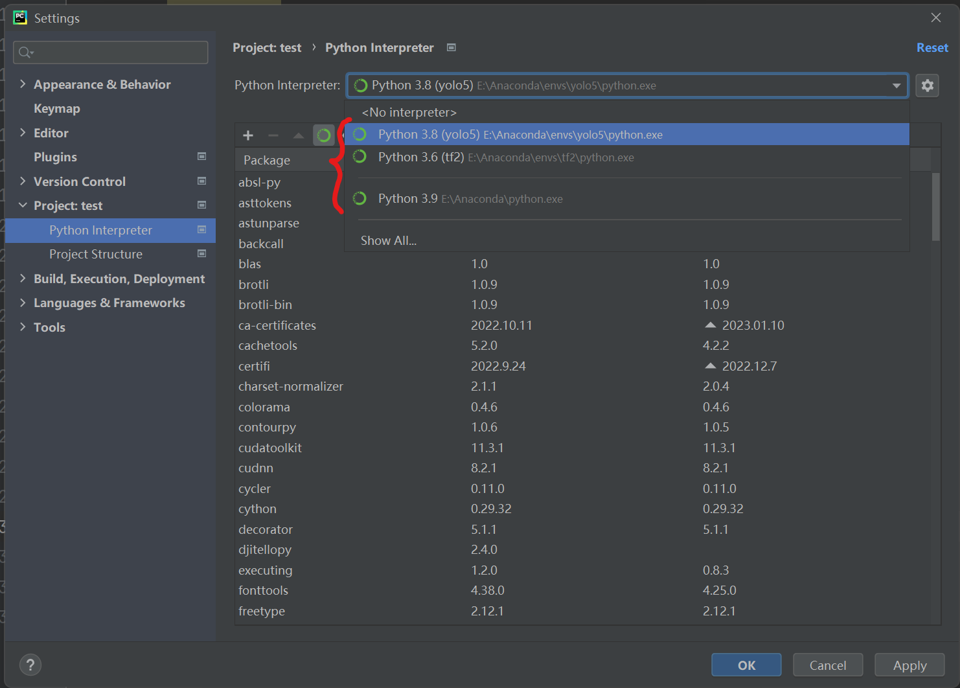The width and height of the screenshot is (960, 688).
Task: Select the freetype package row
Action: 583,611
